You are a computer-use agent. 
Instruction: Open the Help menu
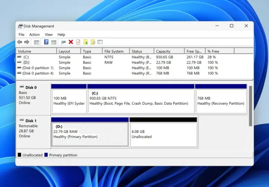[x=61, y=34]
